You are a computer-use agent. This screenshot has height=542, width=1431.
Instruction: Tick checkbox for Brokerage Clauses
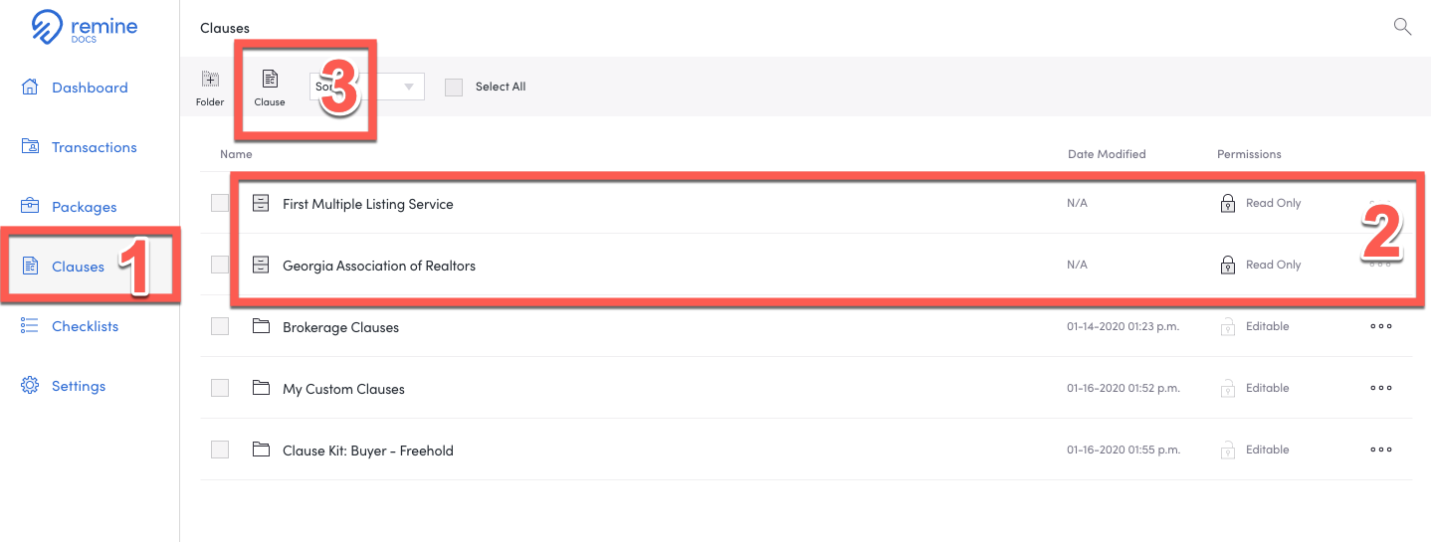click(220, 326)
